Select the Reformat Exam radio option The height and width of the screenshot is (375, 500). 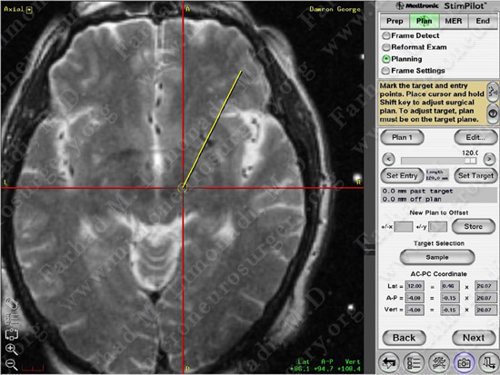pos(386,47)
